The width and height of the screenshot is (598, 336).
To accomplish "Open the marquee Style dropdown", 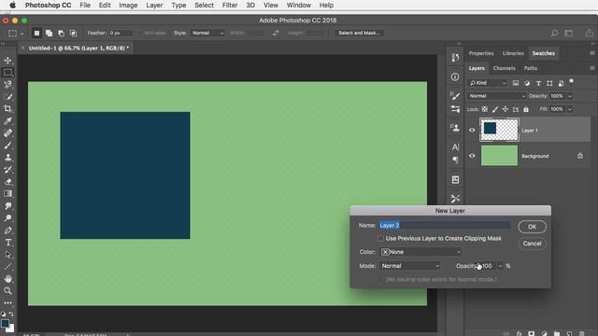I will pos(207,34).
